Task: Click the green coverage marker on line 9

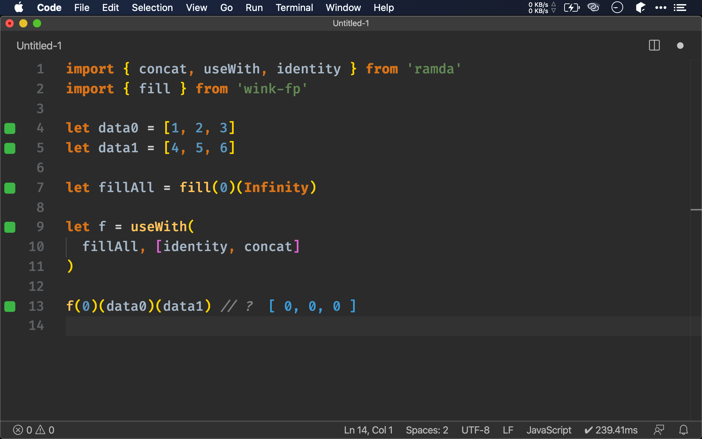Action: coord(10,227)
